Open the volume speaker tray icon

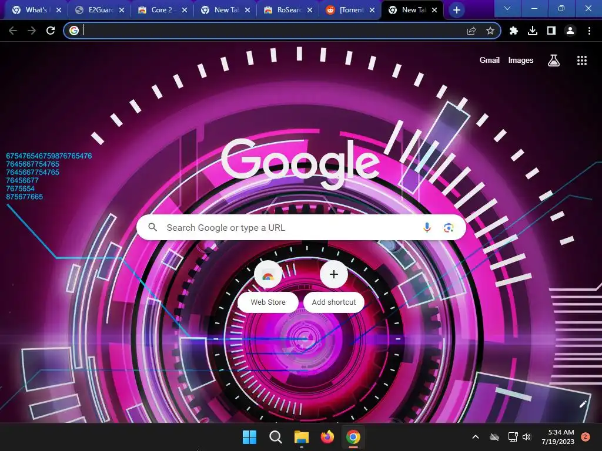click(527, 437)
